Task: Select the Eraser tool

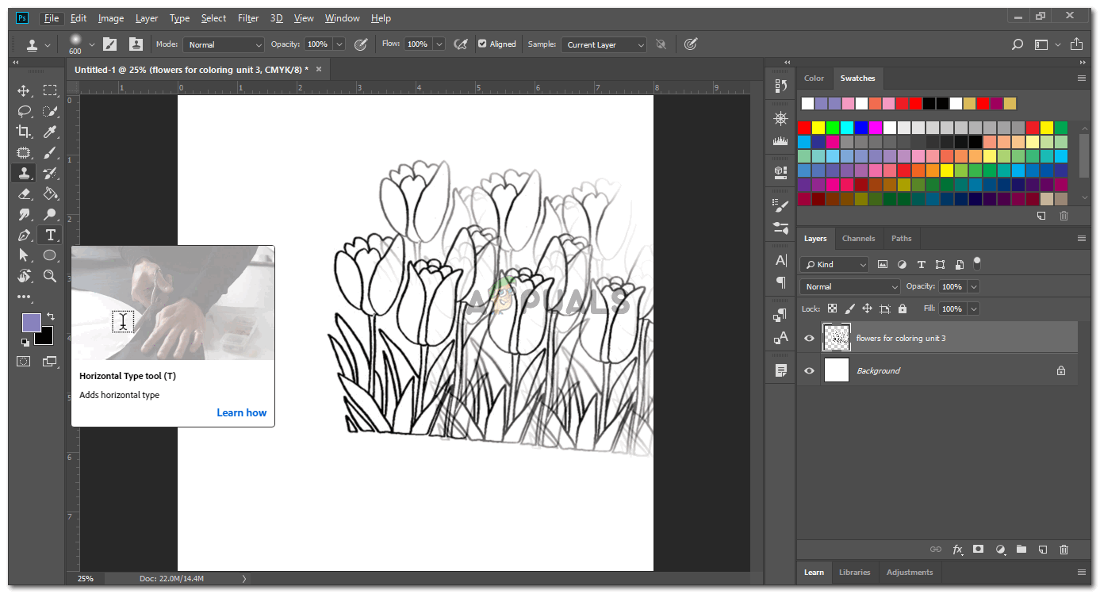Action: tap(24, 194)
